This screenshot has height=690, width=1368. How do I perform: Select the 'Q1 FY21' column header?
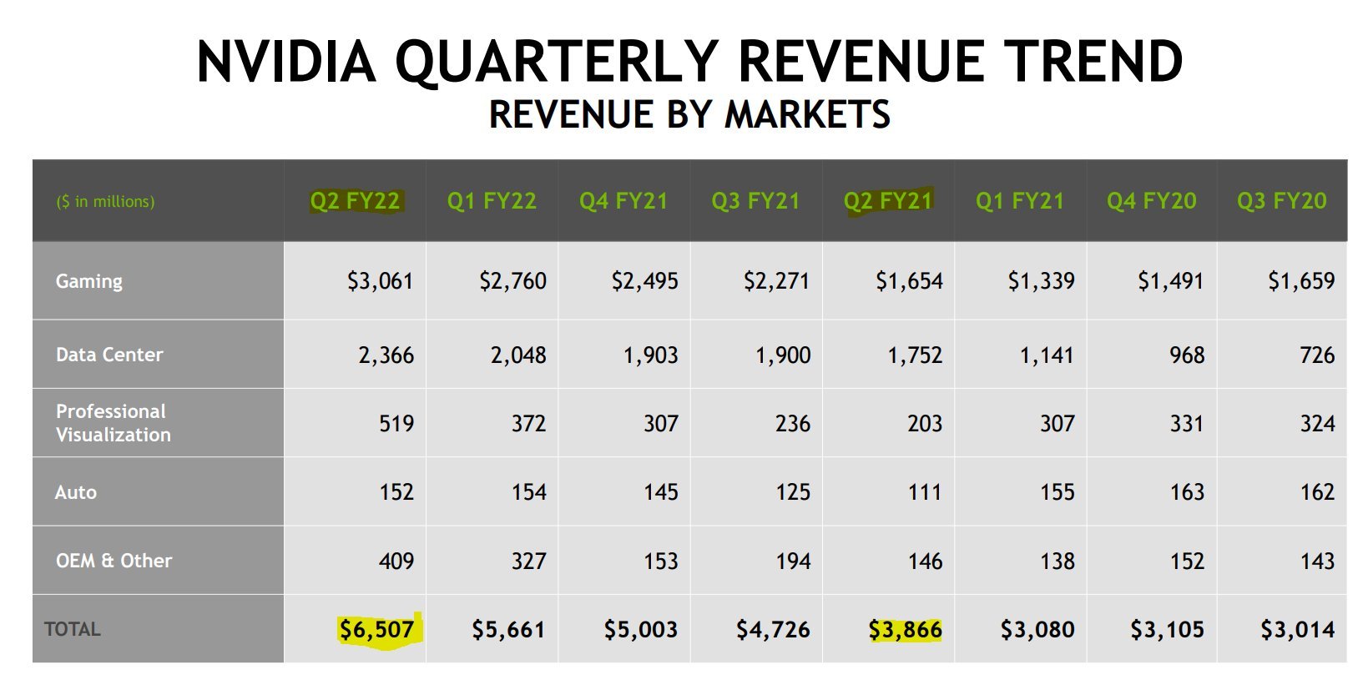pos(1020,201)
